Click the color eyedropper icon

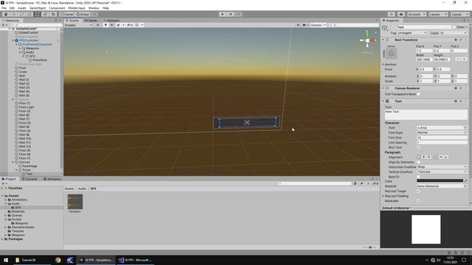pos(465,181)
